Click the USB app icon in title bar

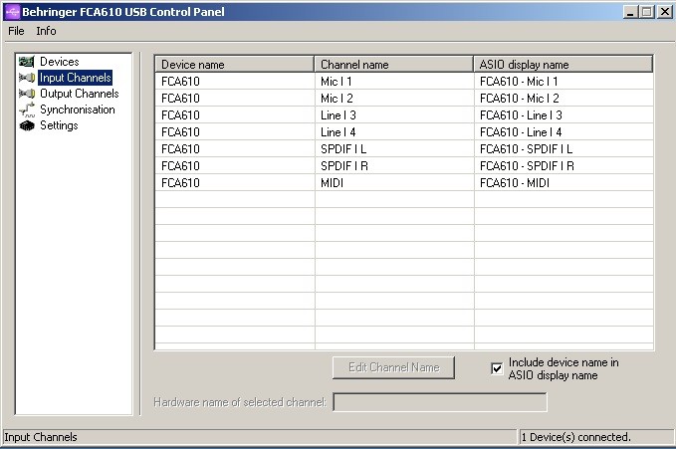pos(12,12)
